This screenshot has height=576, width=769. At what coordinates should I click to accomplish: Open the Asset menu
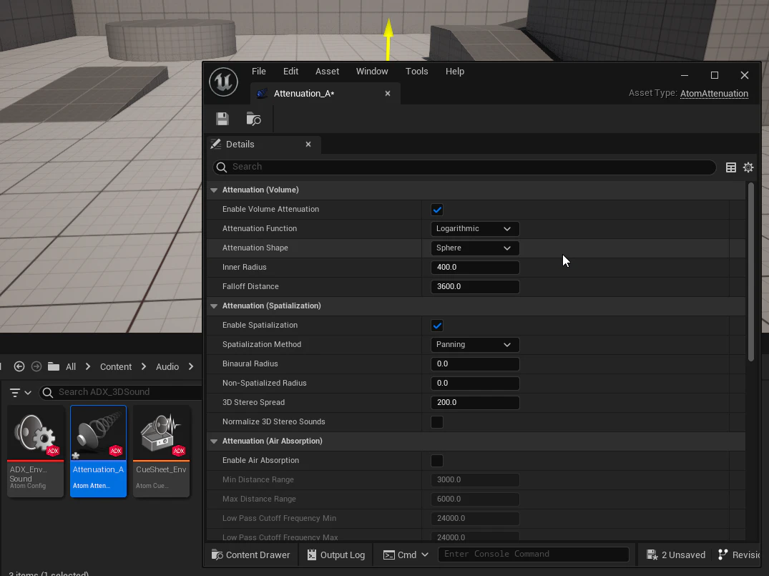tap(327, 71)
